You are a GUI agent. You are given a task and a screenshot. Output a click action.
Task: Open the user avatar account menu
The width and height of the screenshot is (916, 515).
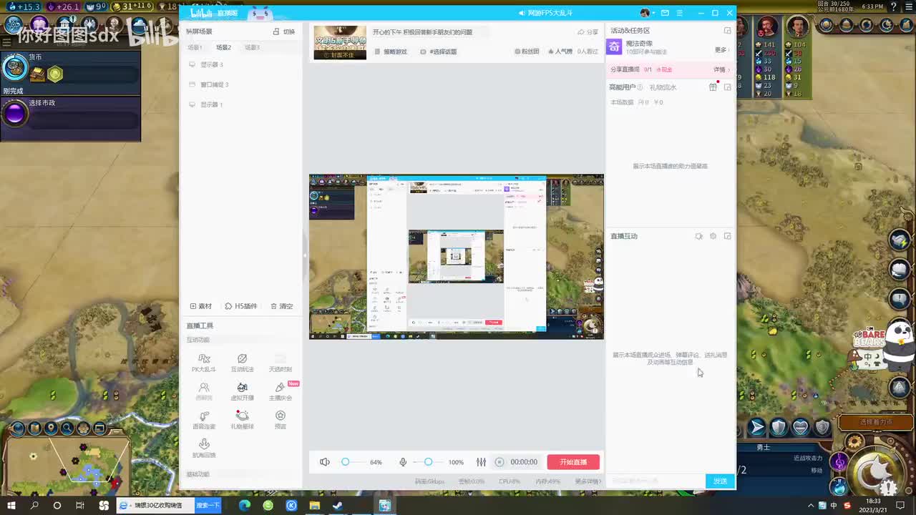click(x=646, y=13)
